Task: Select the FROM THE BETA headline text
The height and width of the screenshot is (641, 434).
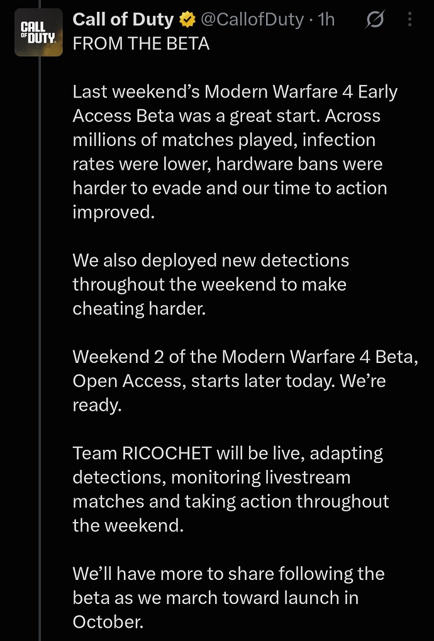Action: [x=141, y=43]
